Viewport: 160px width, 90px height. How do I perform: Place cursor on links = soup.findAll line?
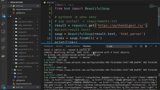click(78, 38)
